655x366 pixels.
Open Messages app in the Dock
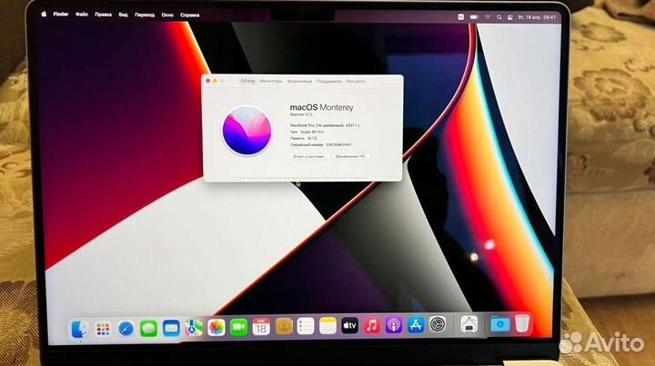[148, 329]
